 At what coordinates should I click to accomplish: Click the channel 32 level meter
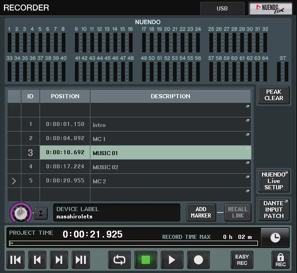[265, 42]
